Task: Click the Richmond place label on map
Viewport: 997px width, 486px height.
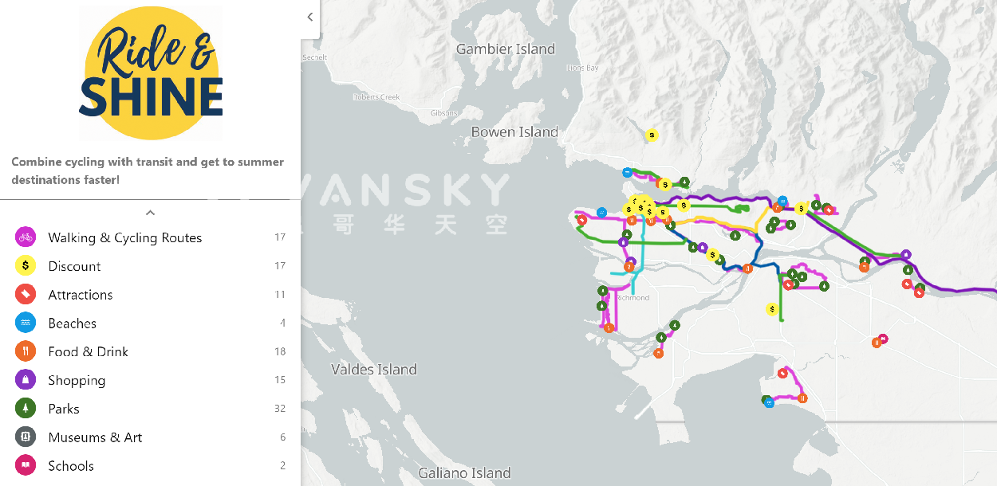Action: (632, 298)
